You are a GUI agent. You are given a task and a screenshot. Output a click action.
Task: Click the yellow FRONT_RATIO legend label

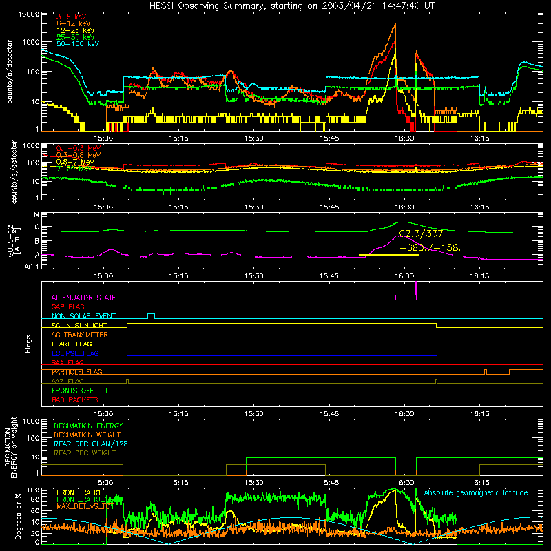pos(79,492)
